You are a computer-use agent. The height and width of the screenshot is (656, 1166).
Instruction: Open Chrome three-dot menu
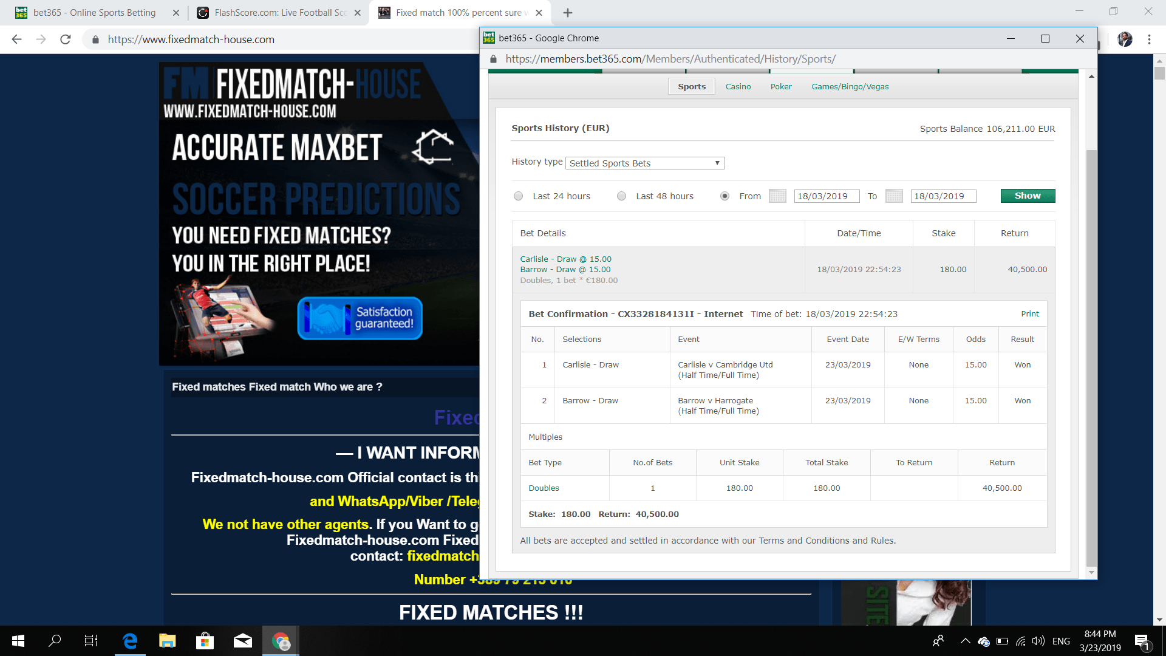click(1149, 39)
